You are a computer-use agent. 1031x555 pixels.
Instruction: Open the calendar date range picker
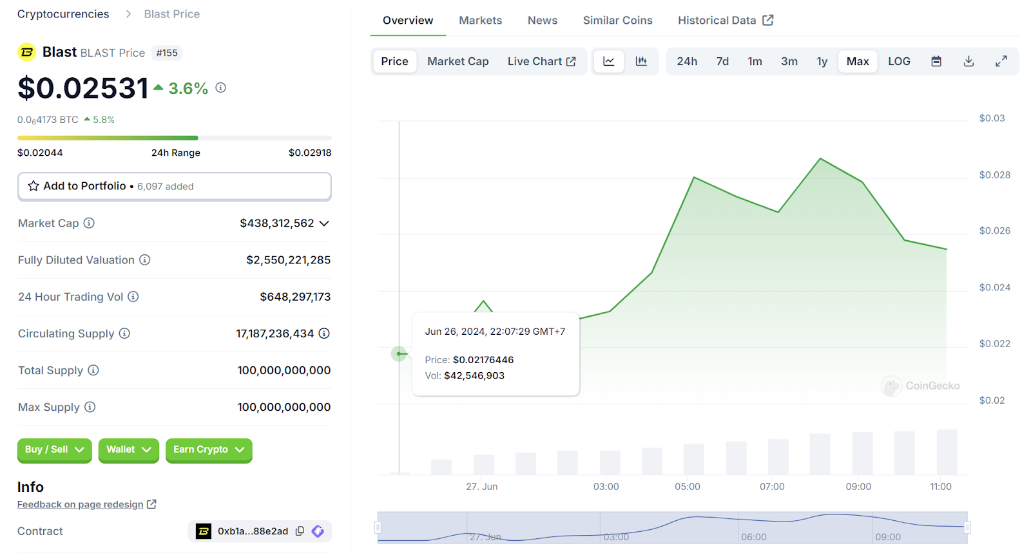[x=936, y=61]
